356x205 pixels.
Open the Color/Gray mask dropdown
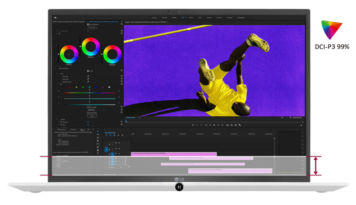pos(96,110)
